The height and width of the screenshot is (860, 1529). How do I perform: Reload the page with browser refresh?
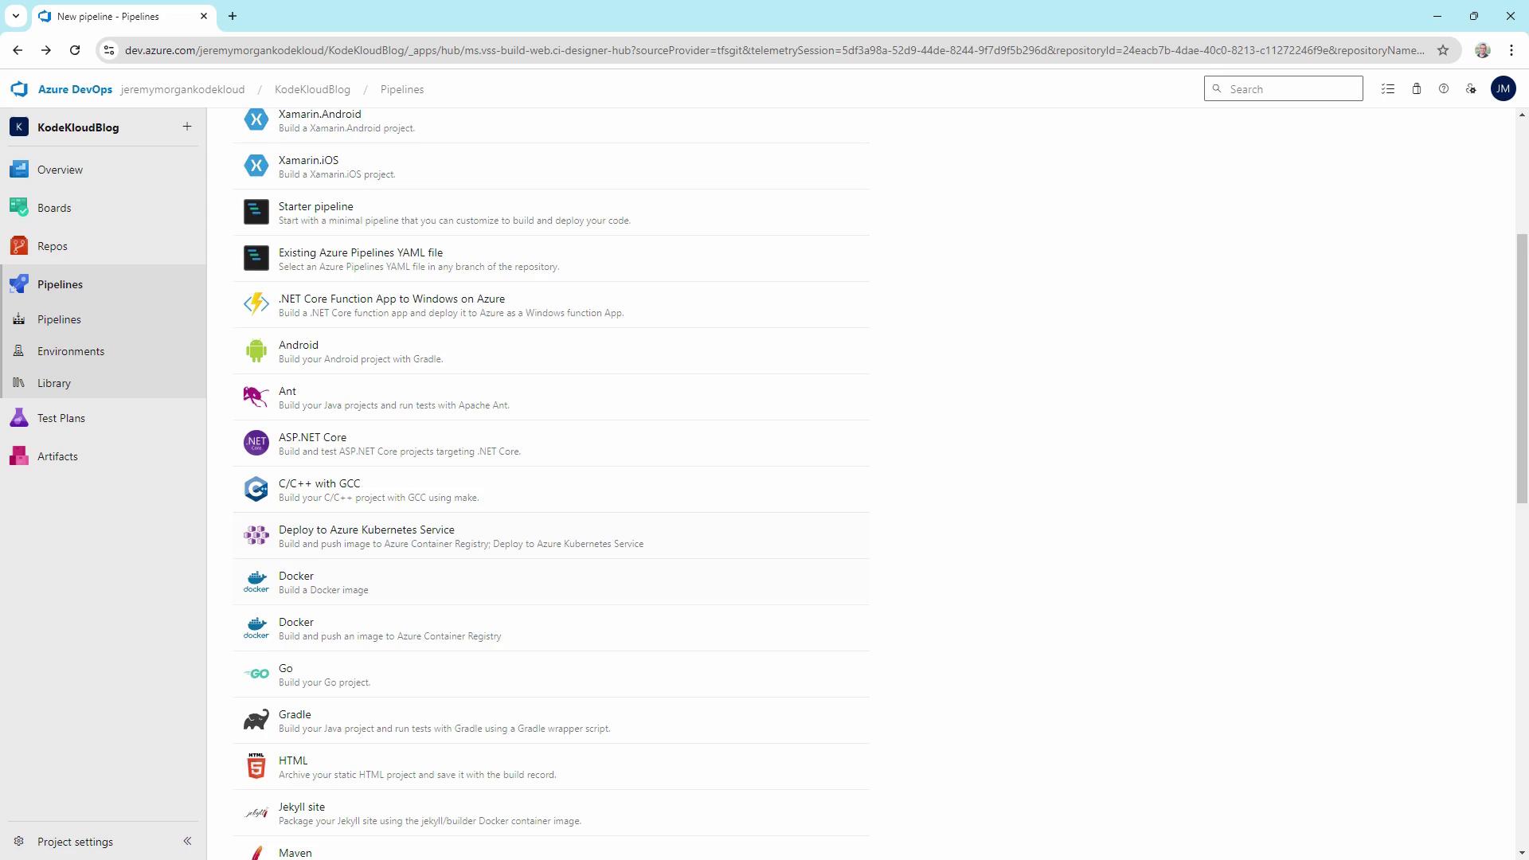point(75,50)
